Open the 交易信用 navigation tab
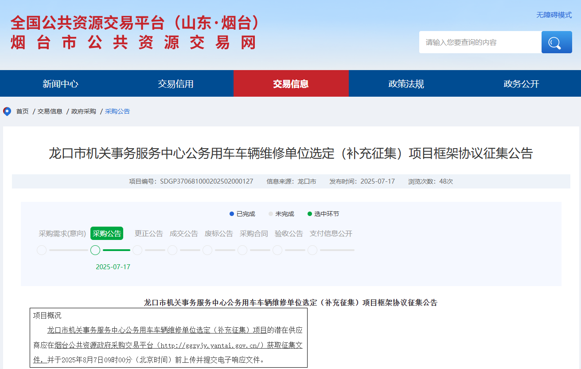The height and width of the screenshot is (369, 581). click(x=176, y=83)
